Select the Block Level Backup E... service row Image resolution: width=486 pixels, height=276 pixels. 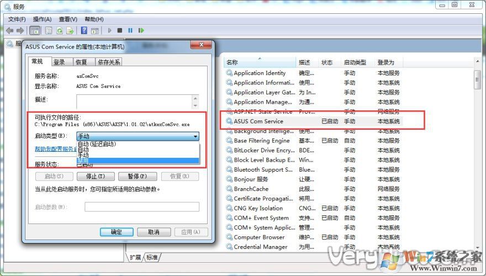coord(313,160)
